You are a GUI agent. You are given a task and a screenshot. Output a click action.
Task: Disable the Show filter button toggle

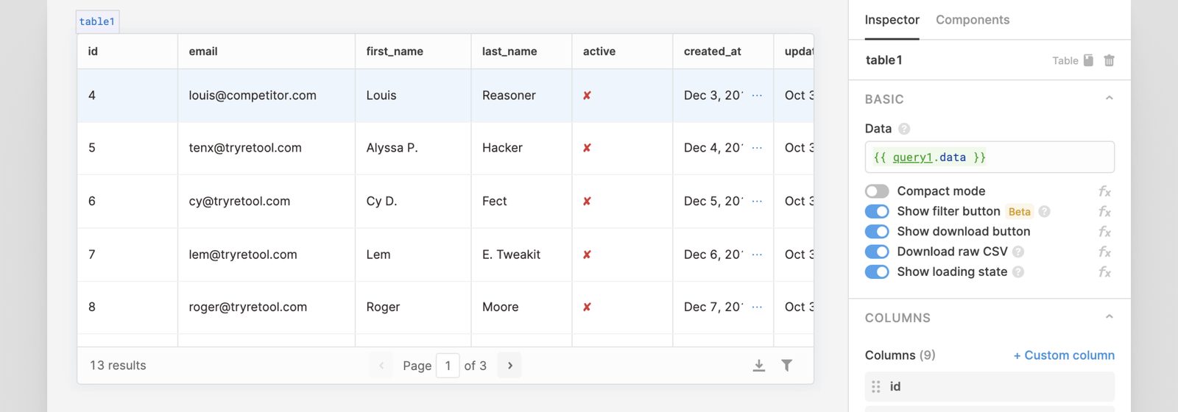(x=877, y=212)
